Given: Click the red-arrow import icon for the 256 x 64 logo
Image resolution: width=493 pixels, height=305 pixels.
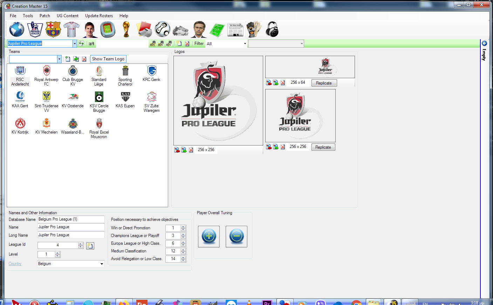Looking at the screenshot, I should [269, 82].
